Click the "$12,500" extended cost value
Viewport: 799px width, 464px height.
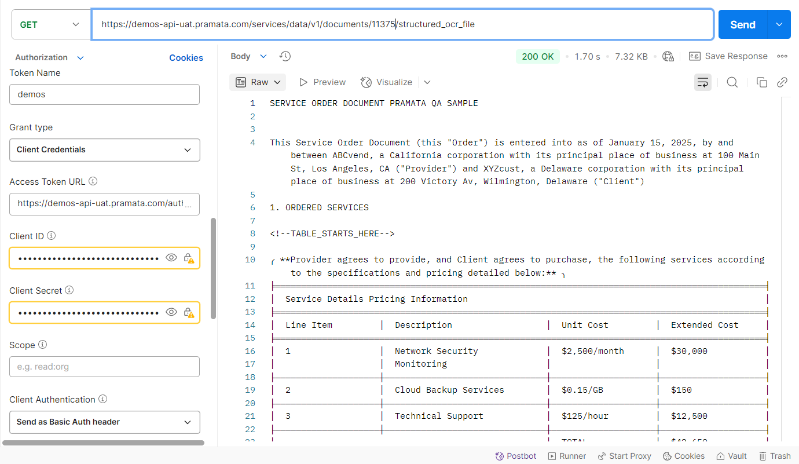689,416
